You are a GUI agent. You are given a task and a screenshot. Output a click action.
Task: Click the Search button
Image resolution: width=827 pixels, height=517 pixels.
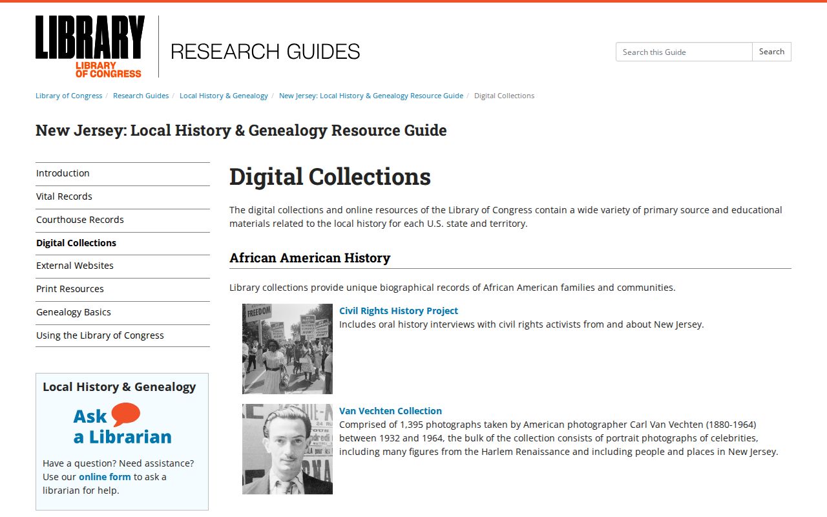click(771, 52)
